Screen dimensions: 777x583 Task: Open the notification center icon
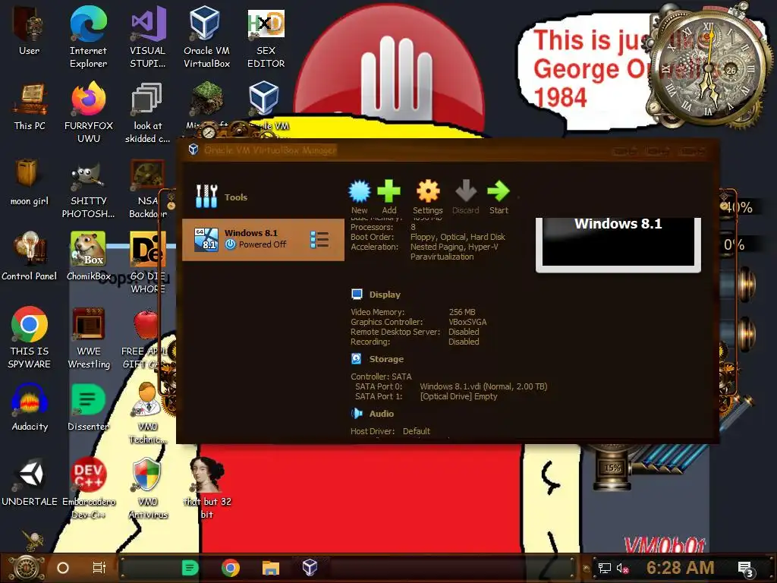coord(746,569)
